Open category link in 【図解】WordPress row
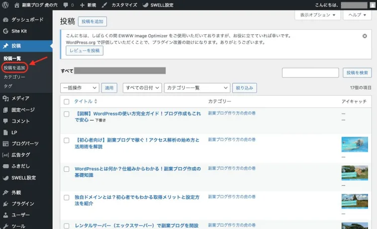 click(232, 113)
